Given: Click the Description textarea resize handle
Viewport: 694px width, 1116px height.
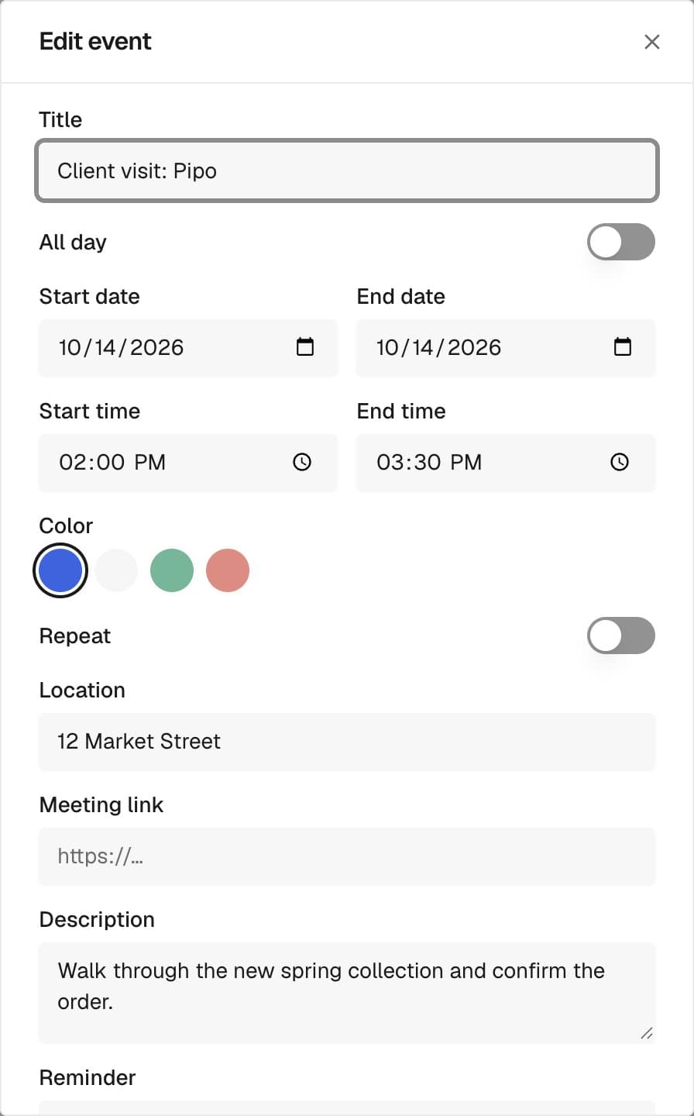Looking at the screenshot, I should tap(647, 1033).
